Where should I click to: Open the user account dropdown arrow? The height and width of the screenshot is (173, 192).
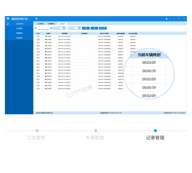click(x=170, y=19)
